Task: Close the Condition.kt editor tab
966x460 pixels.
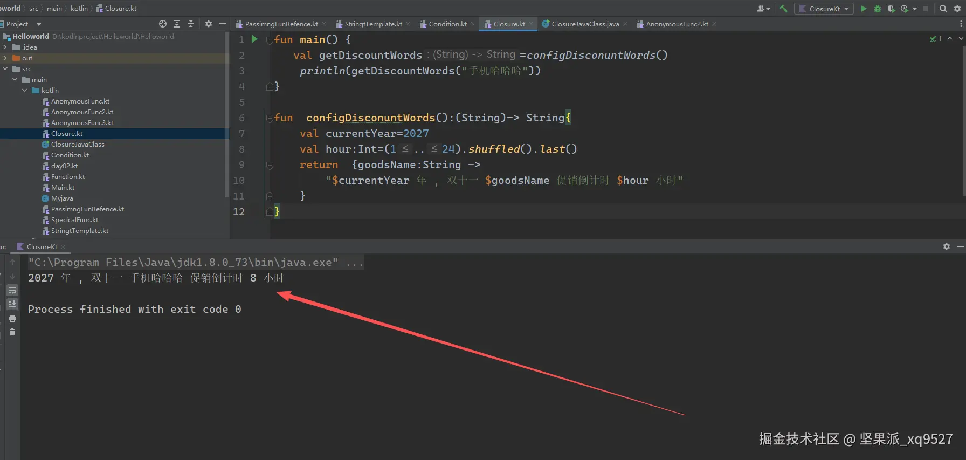Action: (473, 24)
